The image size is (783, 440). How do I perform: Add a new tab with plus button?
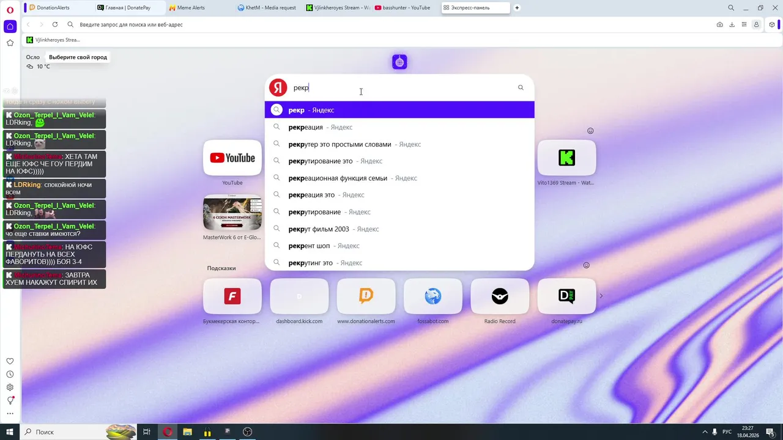pos(517,8)
